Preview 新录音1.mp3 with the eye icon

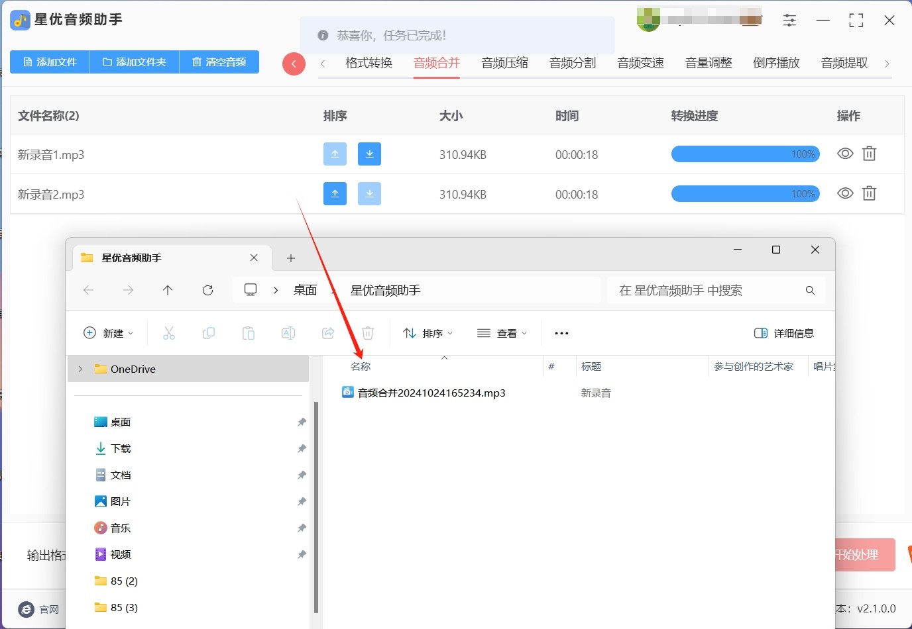point(844,154)
